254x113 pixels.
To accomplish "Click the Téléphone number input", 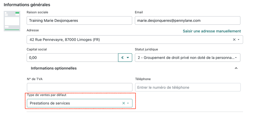I will tap(187, 87).
